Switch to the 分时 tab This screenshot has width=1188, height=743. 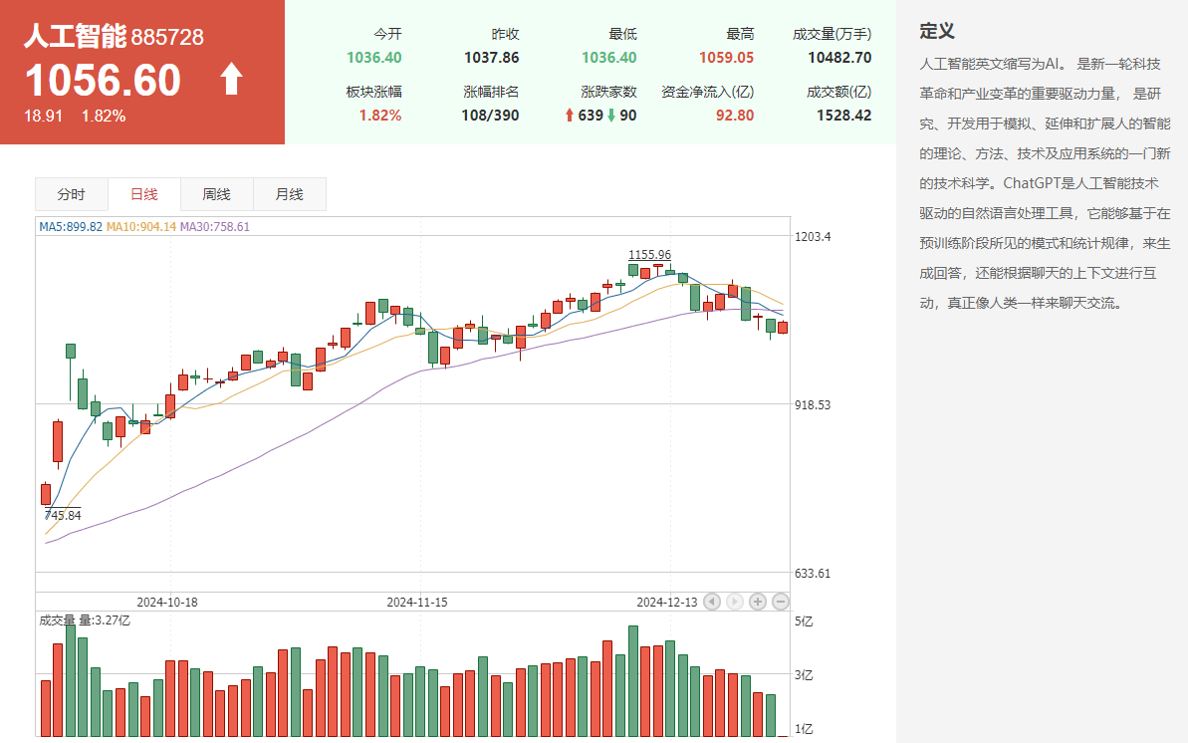point(71,194)
